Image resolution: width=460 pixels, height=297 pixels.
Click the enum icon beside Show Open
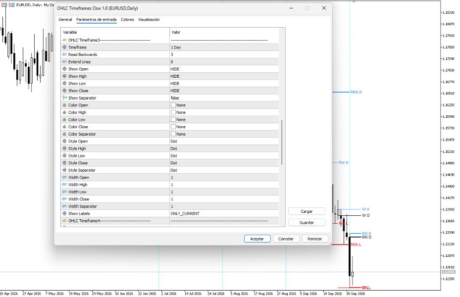click(64, 69)
